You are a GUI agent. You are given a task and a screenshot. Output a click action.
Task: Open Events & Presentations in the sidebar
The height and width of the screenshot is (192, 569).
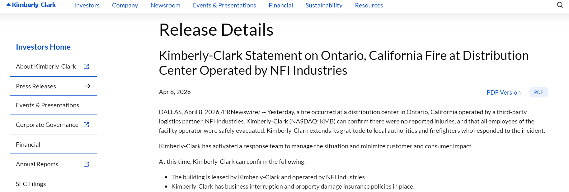coord(47,105)
